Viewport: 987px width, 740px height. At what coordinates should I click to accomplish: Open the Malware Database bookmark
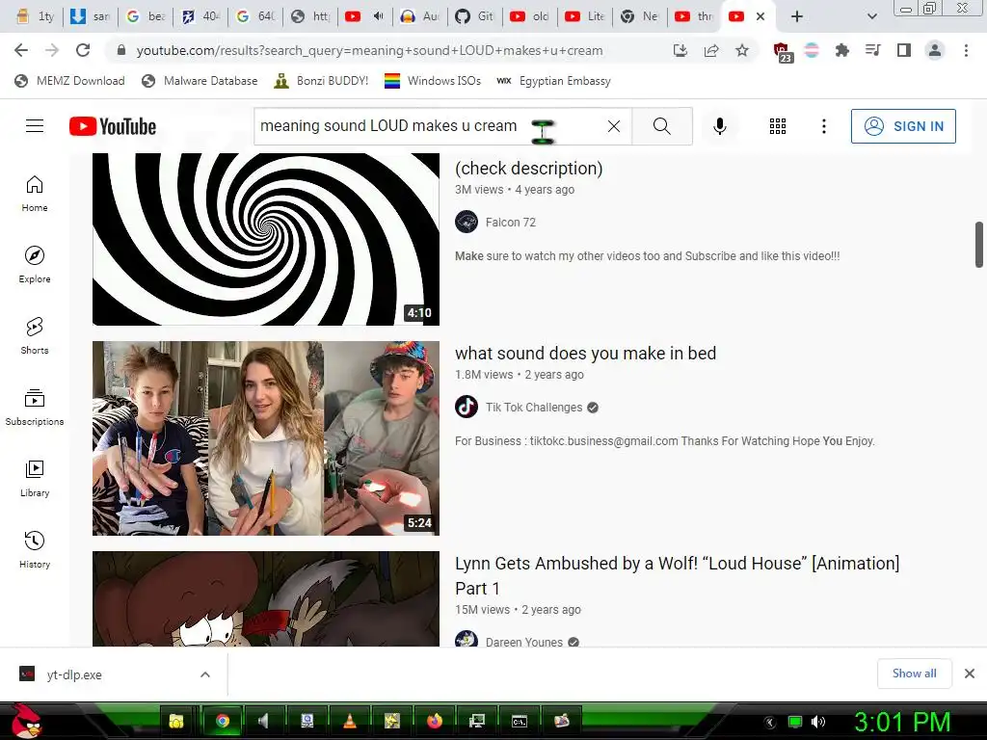(200, 81)
